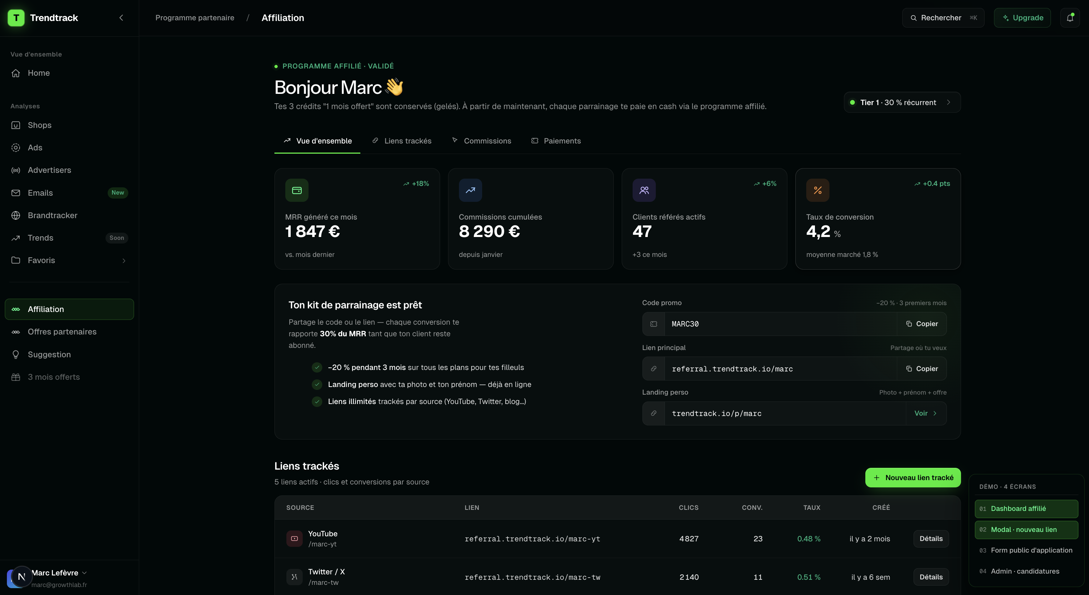Image resolution: width=1089 pixels, height=595 pixels.
Task: Click referral.trendtrack.io/marc-yt link text
Action: (x=532, y=539)
